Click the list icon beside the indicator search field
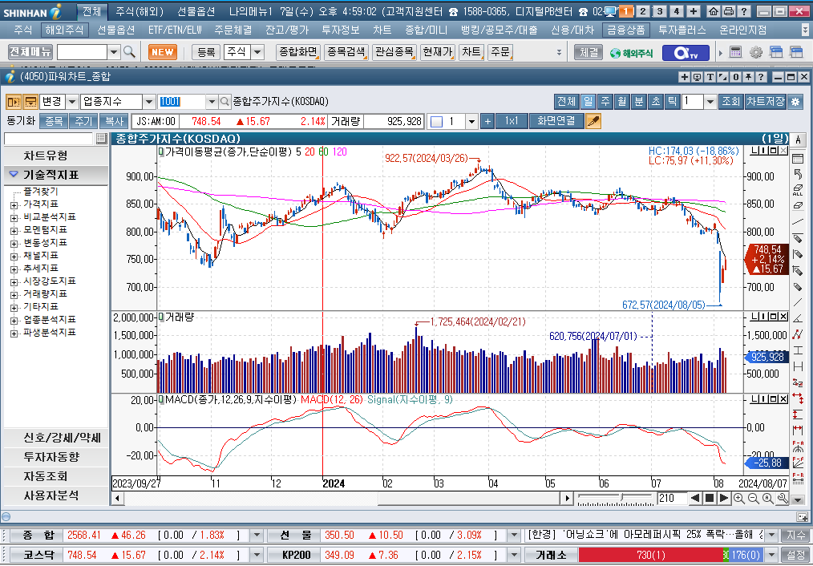Viewport: 813px width, 566px height. (102, 139)
